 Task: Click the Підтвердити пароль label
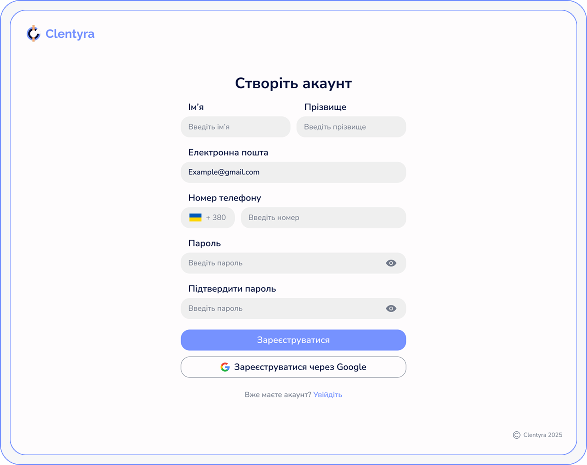click(232, 289)
